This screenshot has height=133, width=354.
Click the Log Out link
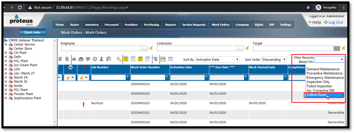coord(334,22)
